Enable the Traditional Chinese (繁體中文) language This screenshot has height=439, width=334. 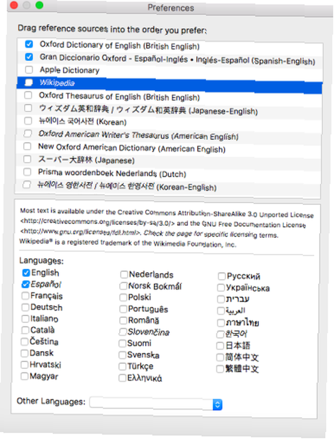[220, 369]
